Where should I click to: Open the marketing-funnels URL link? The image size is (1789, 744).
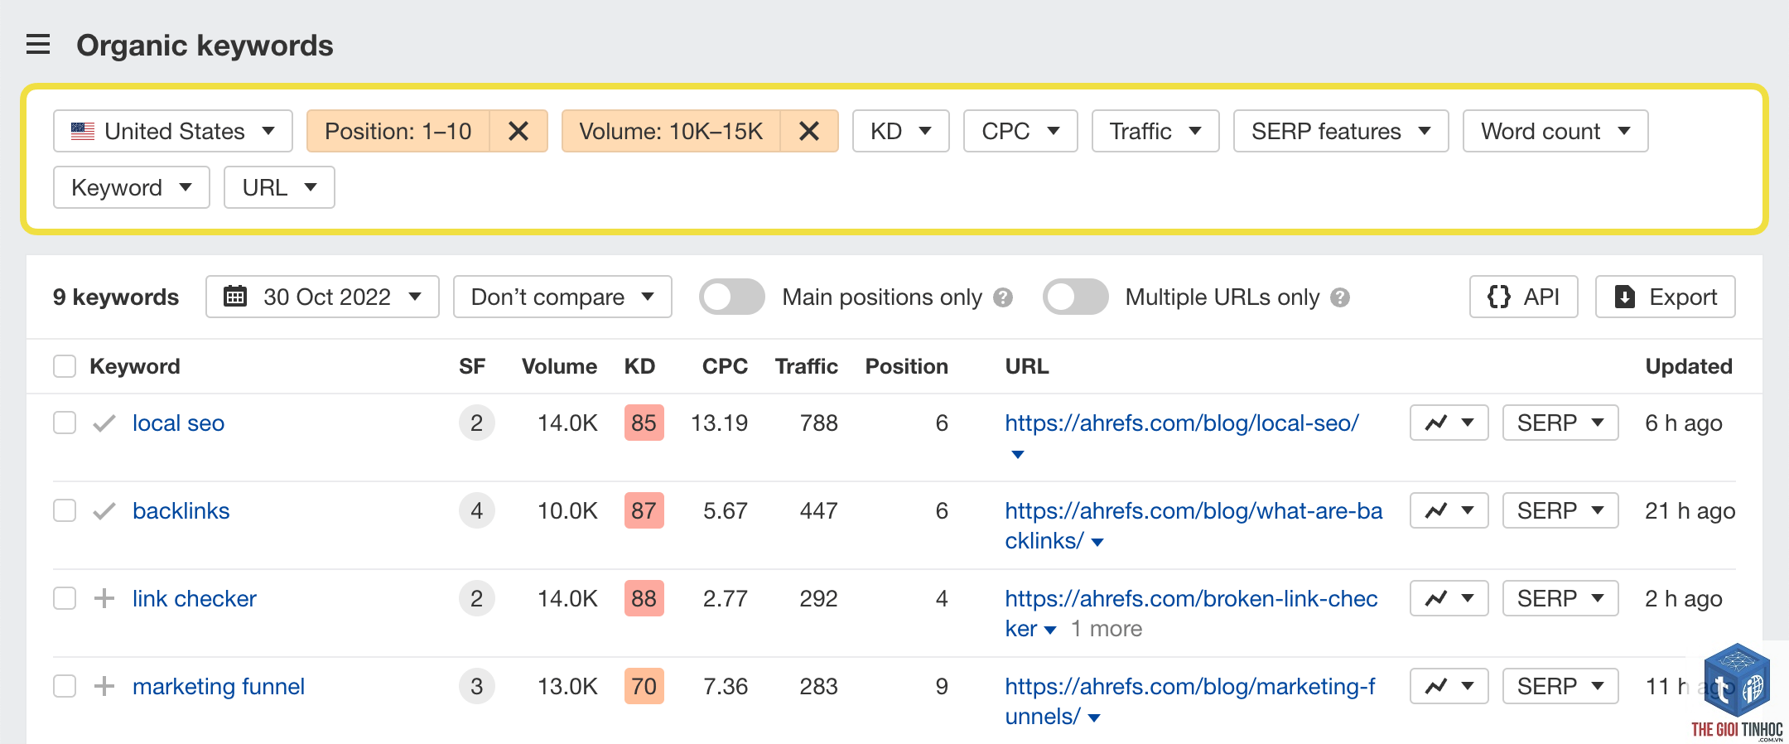pos(1189,702)
